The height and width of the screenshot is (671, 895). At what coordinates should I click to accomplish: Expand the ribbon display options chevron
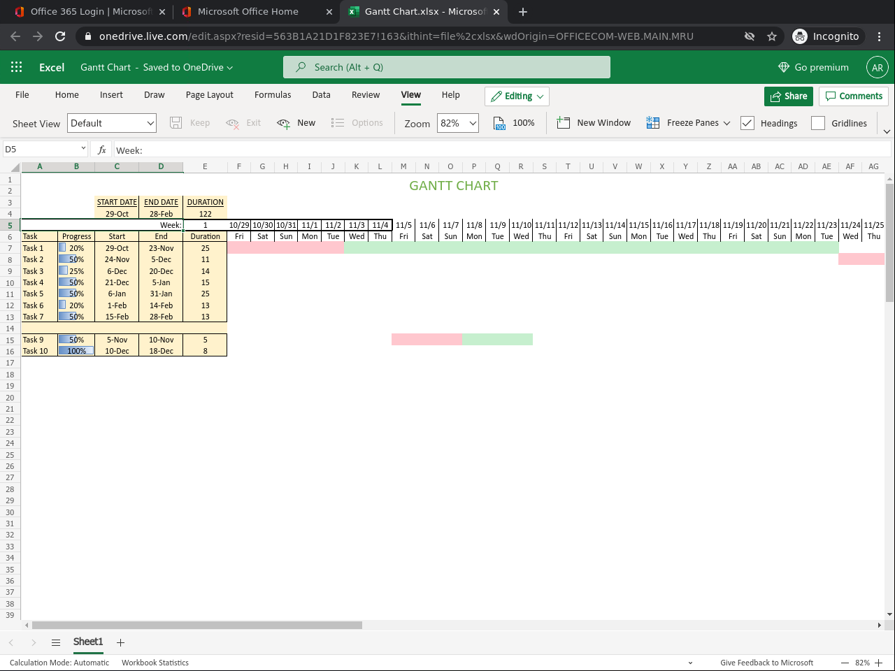click(x=887, y=131)
